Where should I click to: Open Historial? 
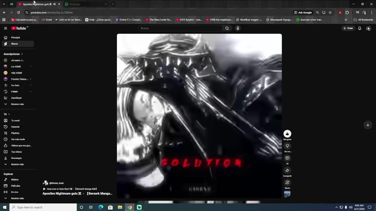click(18, 127)
